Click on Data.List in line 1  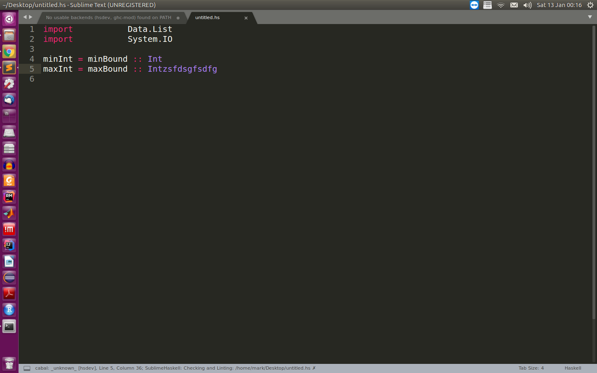tap(150, 29)
